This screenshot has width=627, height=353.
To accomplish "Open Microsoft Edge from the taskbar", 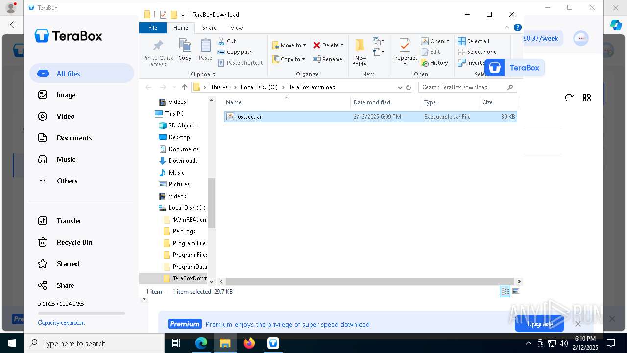I will click(x=201, y=343).
